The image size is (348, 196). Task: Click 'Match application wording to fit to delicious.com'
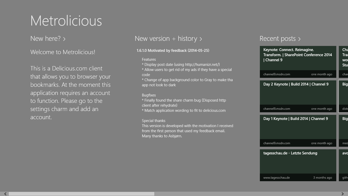pos(184,111)
